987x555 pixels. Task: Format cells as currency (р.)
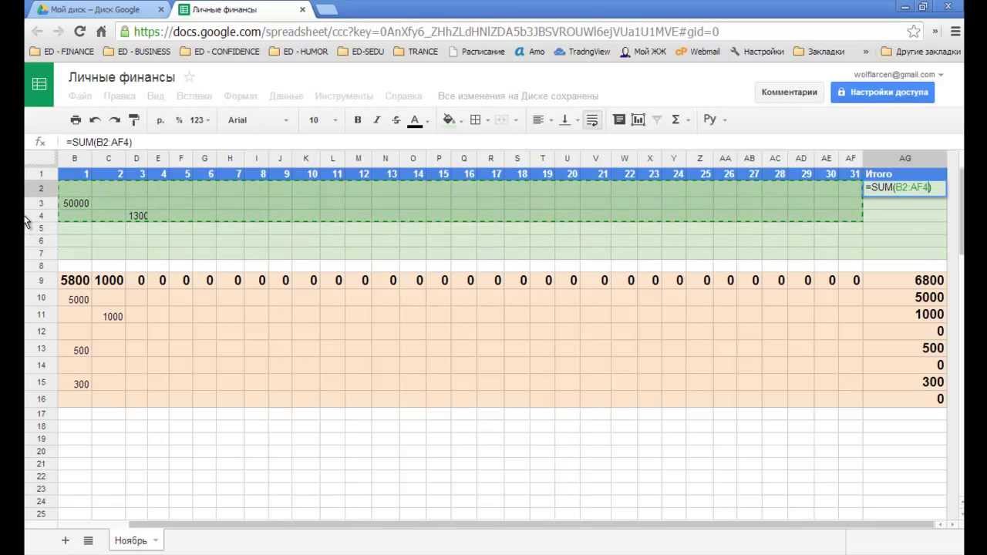[160, 120]
